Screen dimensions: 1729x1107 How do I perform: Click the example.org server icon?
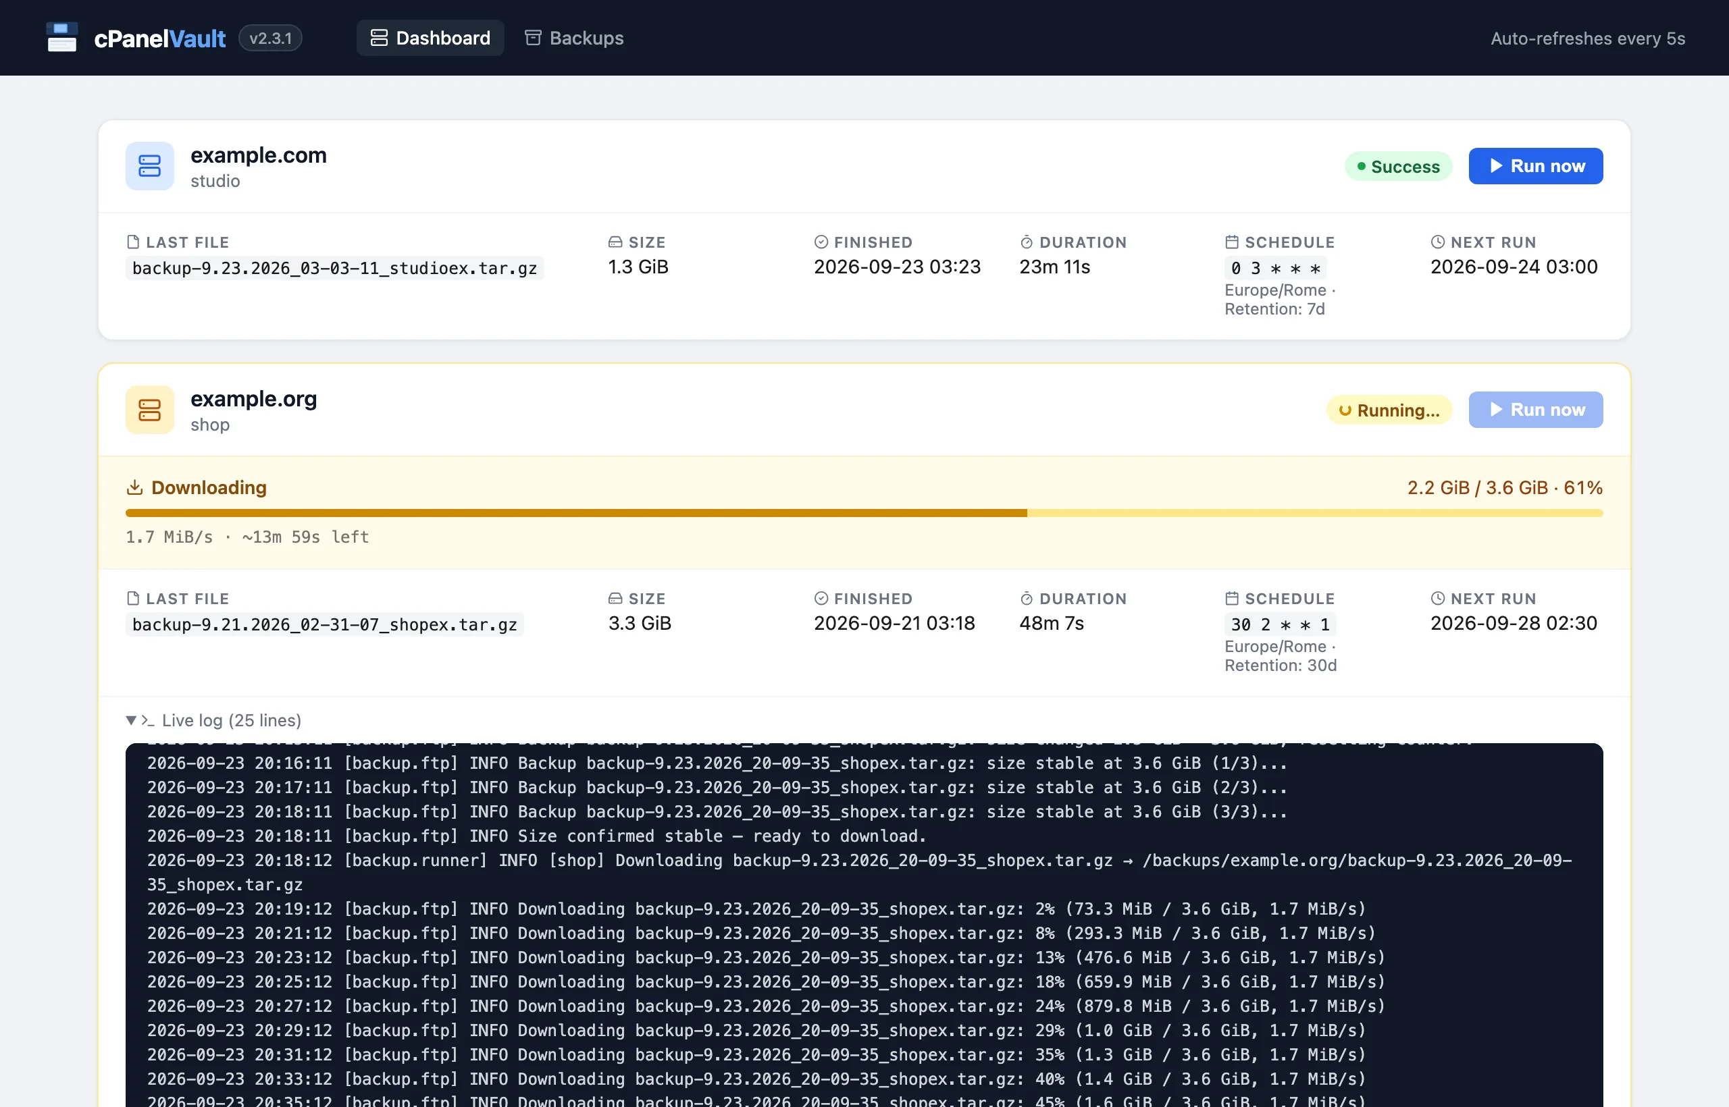coord(149,410)
